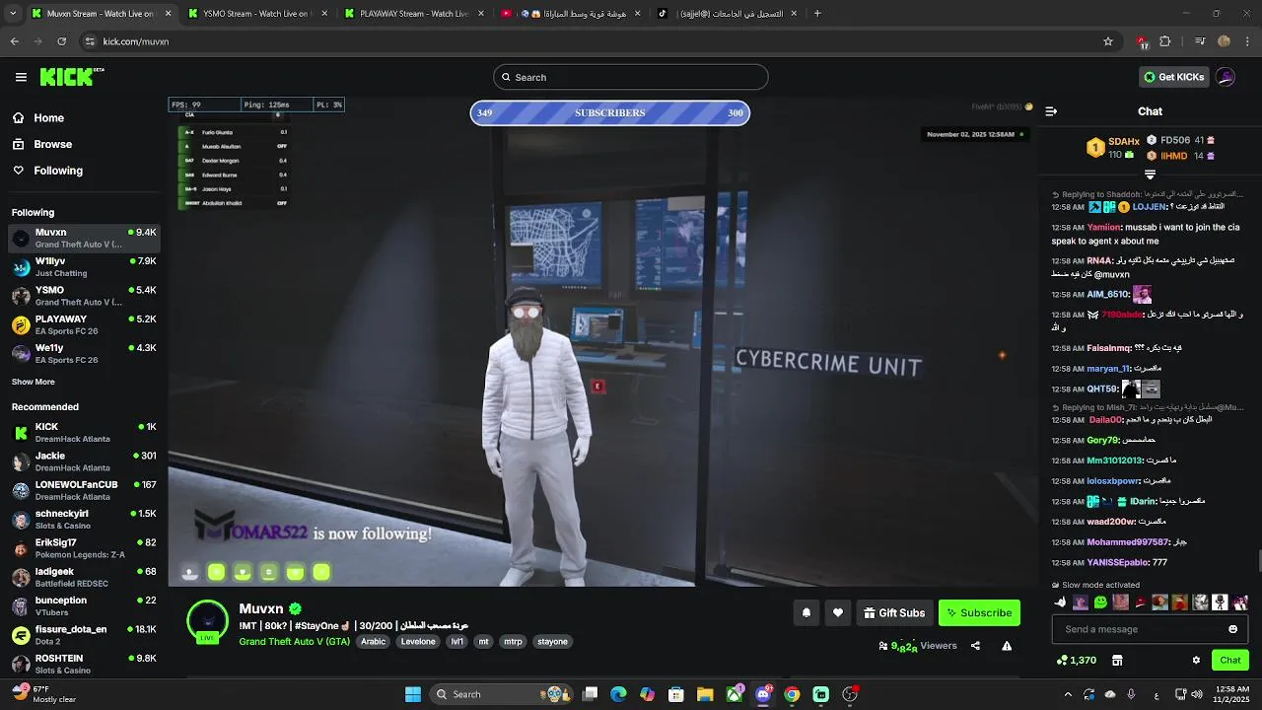
Task: Share the stream via share icon
Action: tap(975, 646)
